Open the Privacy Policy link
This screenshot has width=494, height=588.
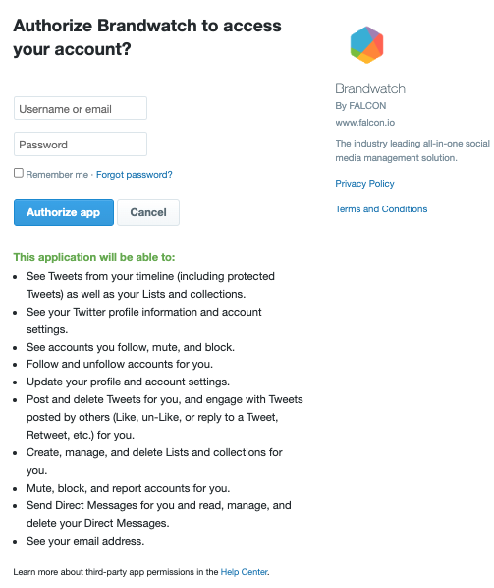(x=364, y=183)
